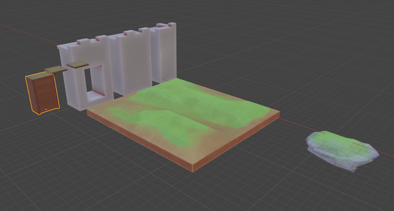Click the small platform attached above the doorway
Screen dimensions: 394x211
(x=78, y=65)
